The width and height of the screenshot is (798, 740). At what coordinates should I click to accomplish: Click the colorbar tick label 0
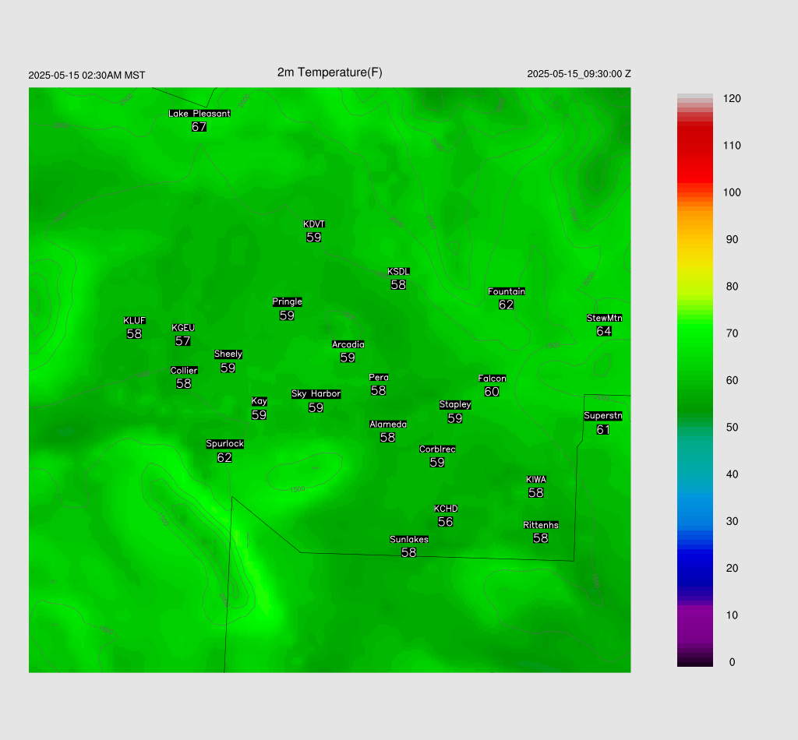click(x=732, y=662)
